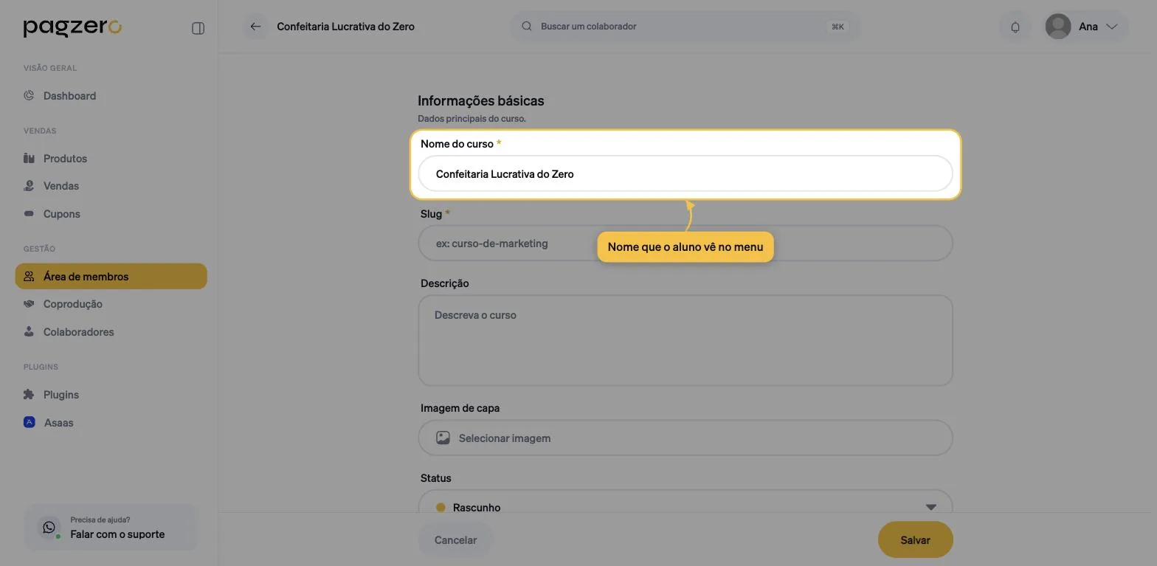The height and width of the screenshot is (566, 1157).
Task: Click the Vendas icon
Action: point(29,185)
